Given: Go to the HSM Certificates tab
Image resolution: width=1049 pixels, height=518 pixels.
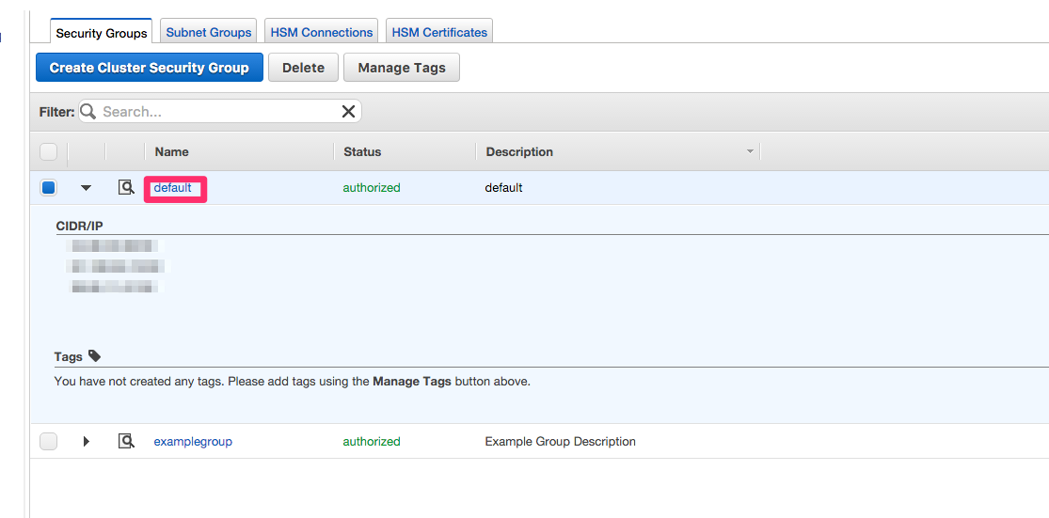Looking at the screenshot, I should point(439,32).
